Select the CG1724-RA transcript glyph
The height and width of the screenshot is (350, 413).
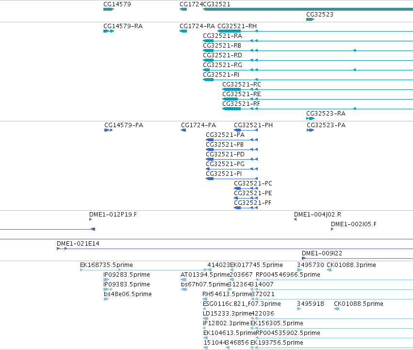[183, 31]
